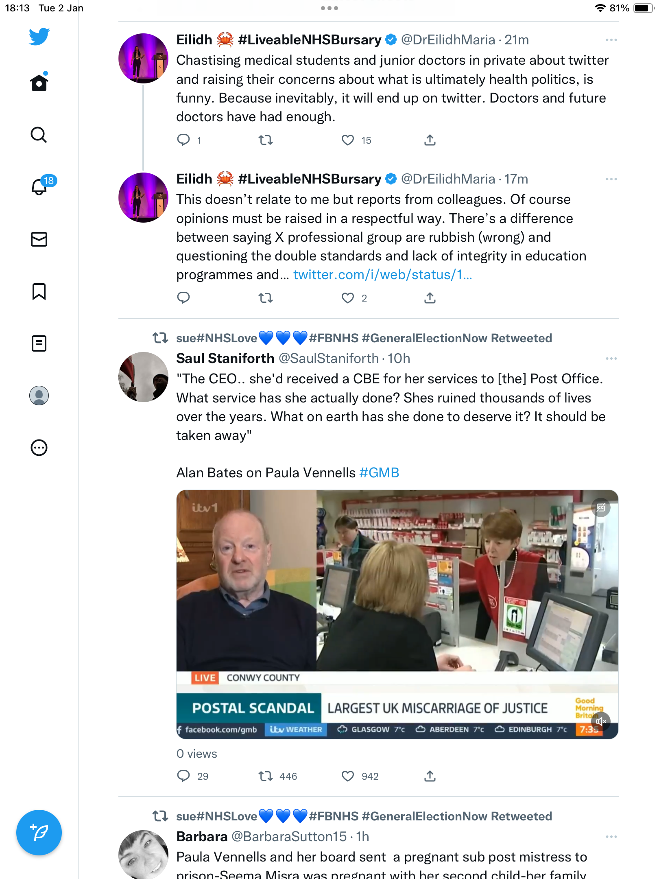Open the Bookmarks icon in sidebar
Screen dimensions: 659x879
(39, 291)
